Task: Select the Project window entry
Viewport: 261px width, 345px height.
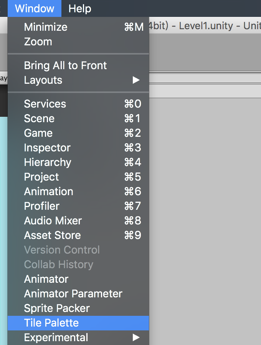Action: (x=41, y=177)
